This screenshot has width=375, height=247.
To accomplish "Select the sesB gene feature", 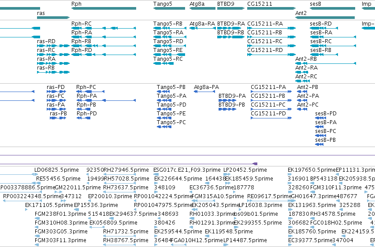I will point(332,8).
